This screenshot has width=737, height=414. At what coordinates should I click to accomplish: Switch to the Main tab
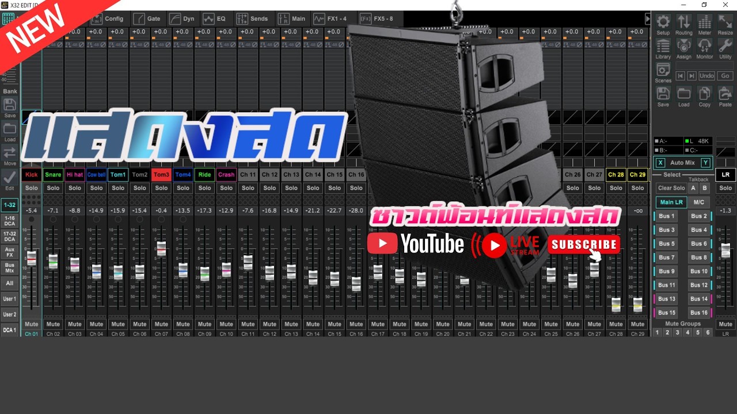pyautogui.click(x=292, y=18)
